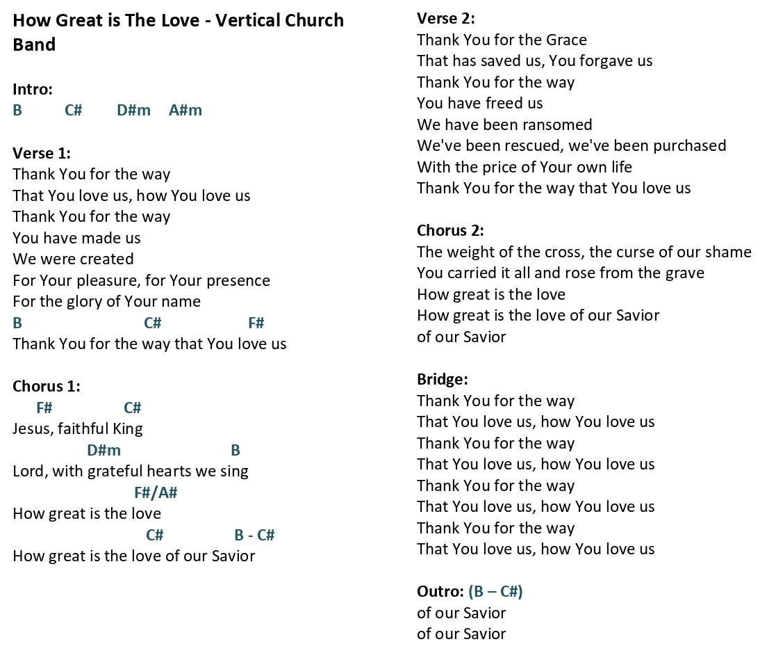Click the Outro heading

(x=440, y=592)
